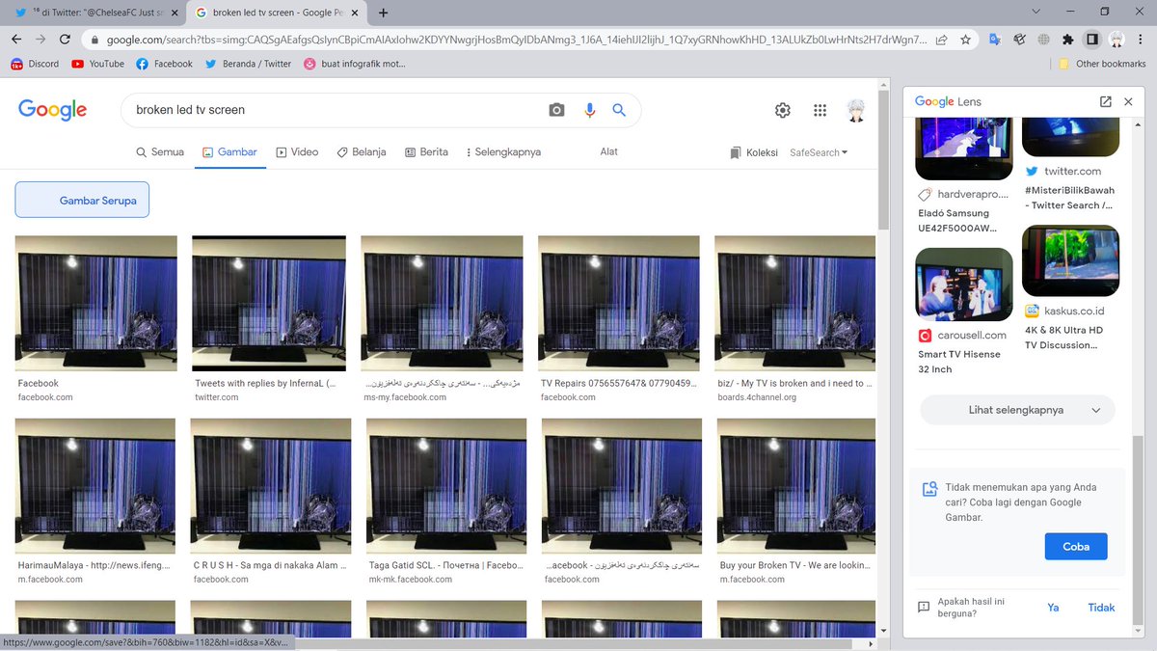Image resolution: width=1157 pixels, height=651 pixels.
Task: Switch to the Semua search tab
Action: pos(160,152)
